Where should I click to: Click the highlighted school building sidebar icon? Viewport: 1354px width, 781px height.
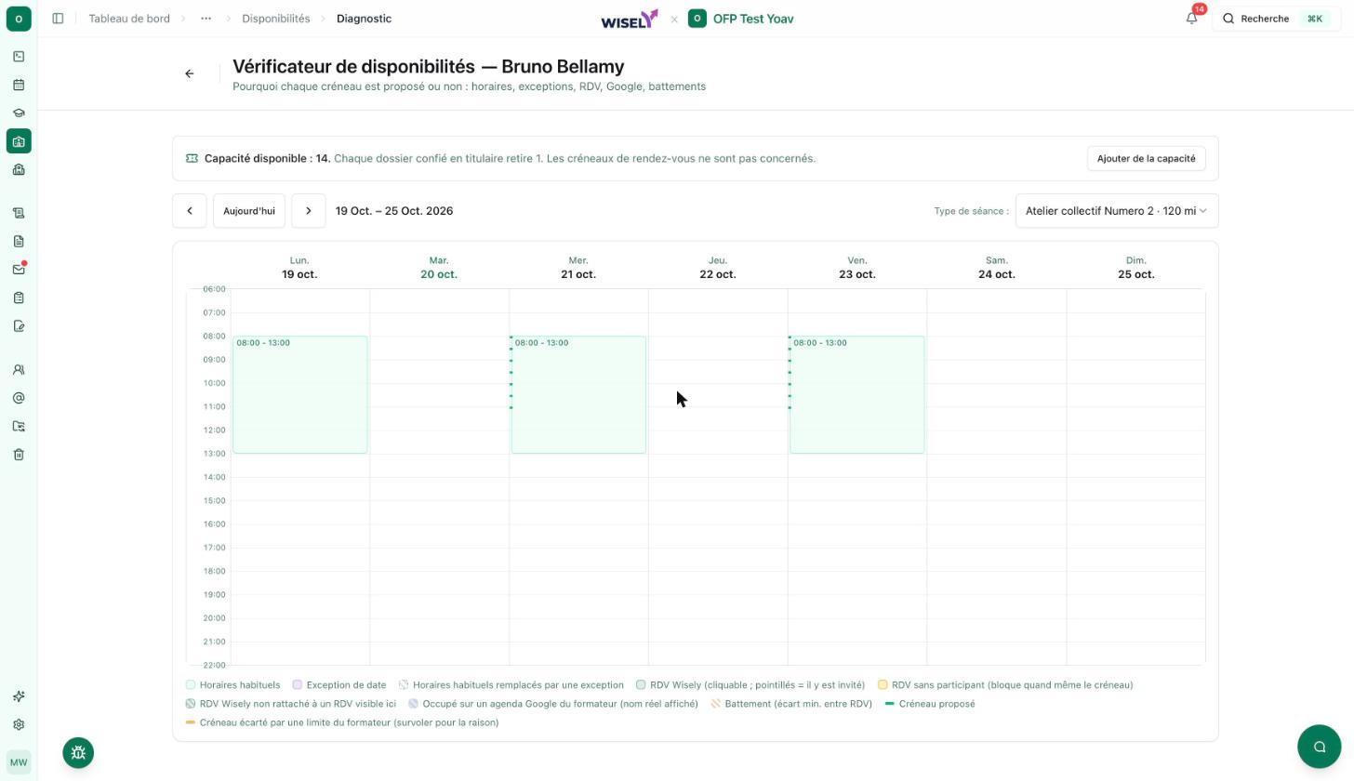(19, 141)
